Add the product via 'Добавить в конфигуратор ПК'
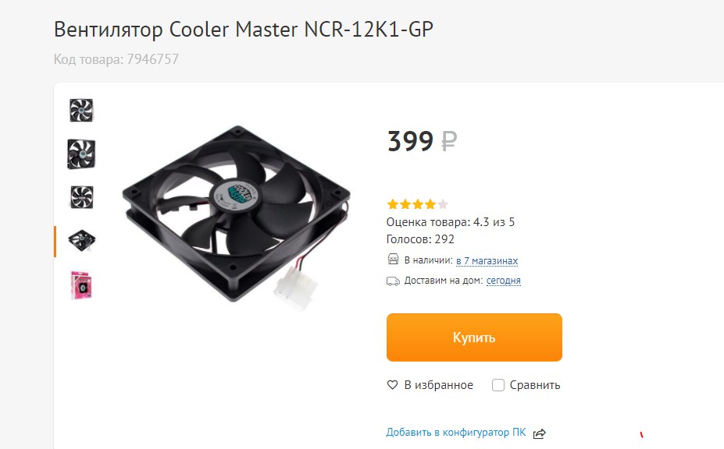 tap(456, 433)
